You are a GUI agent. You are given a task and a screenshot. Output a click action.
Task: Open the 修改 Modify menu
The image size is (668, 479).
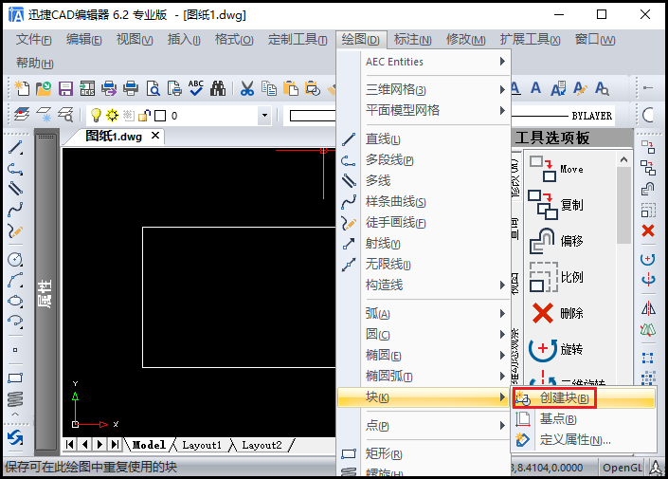click(465, 40)
